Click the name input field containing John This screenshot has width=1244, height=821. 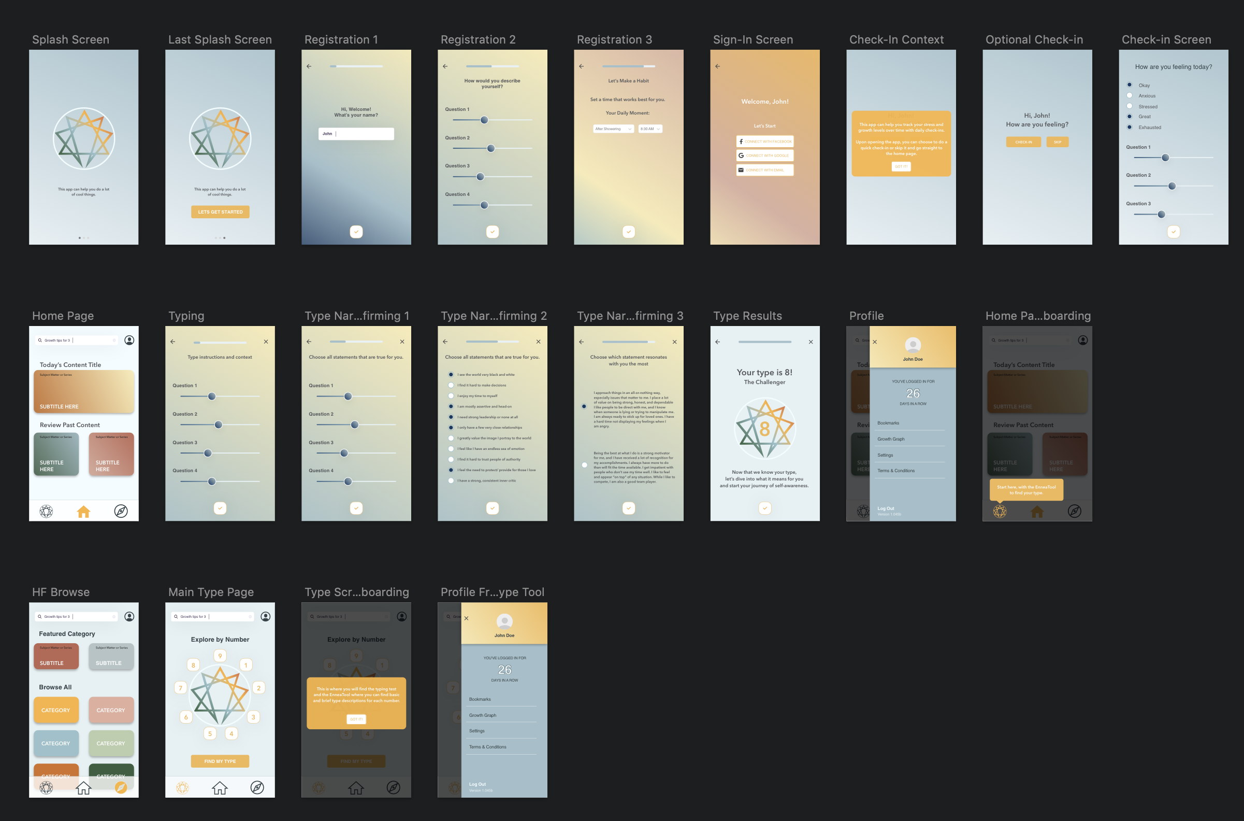pyautogui.click(x=356, y=134)
